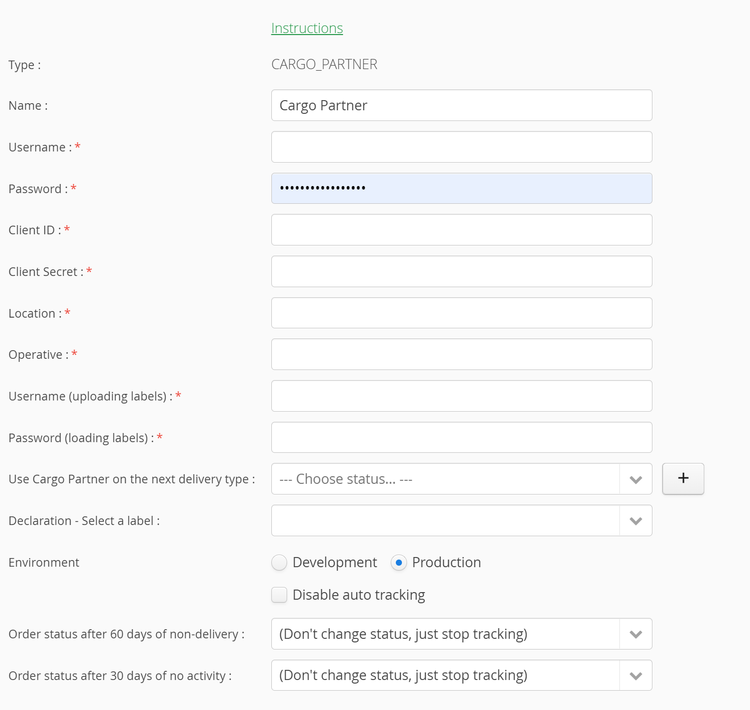Click the CARGO_PARTNER type text
The image size is (750, 710).
(324, 65)
